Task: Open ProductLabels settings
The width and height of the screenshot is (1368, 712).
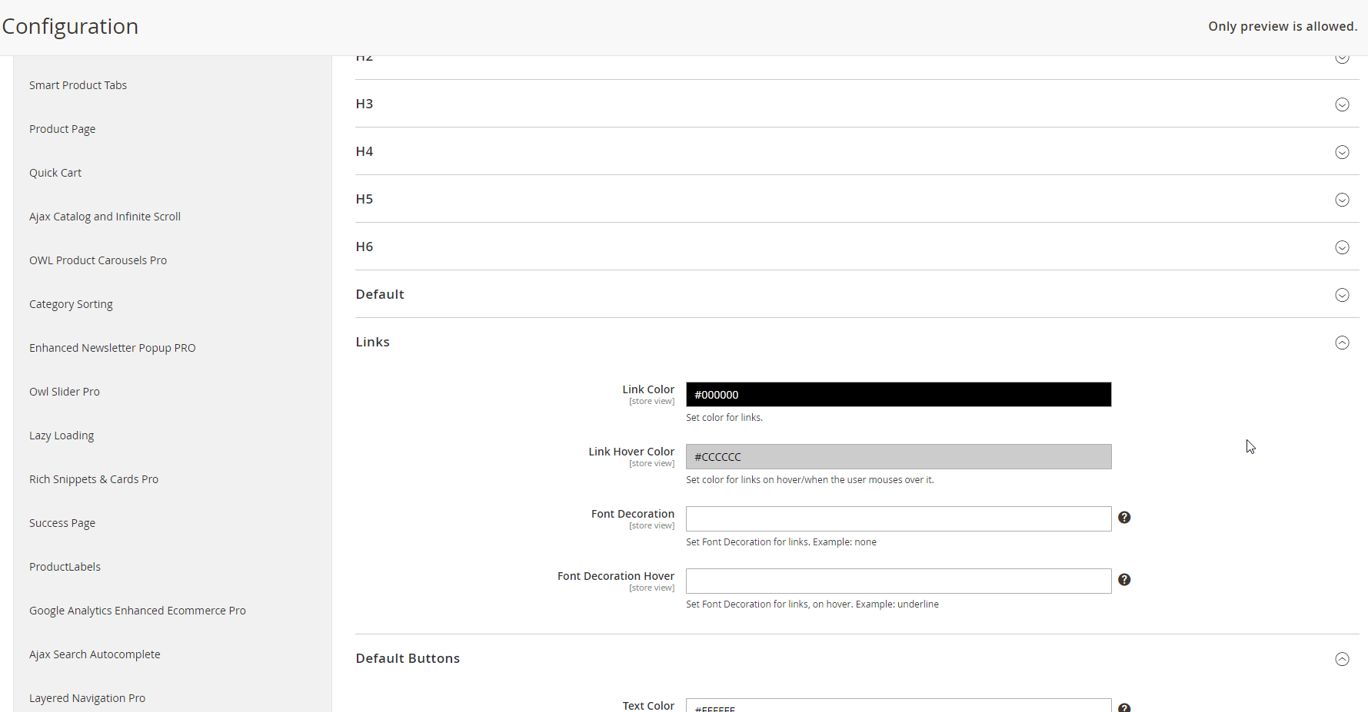Action: tap(65, 567)
